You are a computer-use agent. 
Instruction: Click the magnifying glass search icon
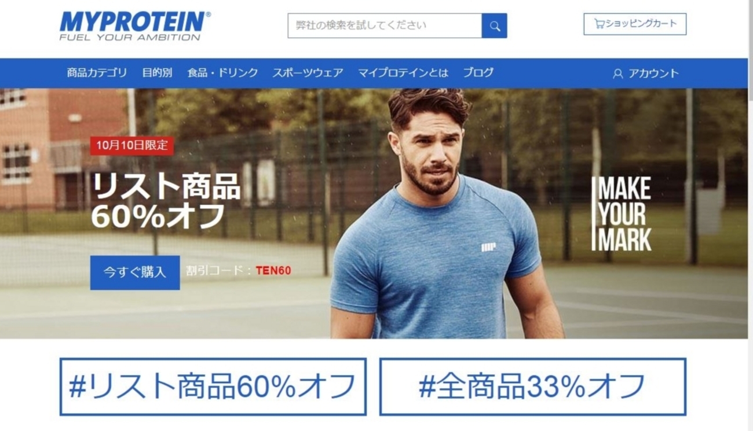pos(494,26)
